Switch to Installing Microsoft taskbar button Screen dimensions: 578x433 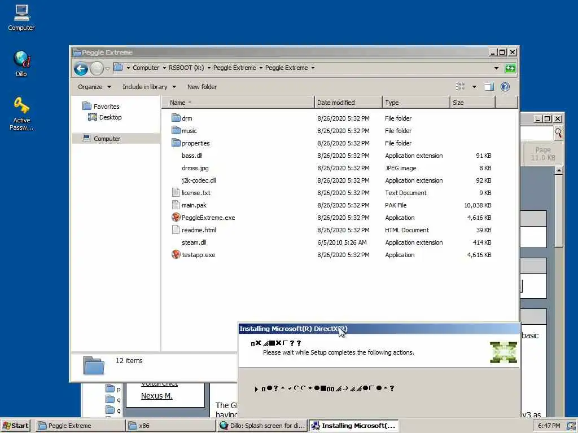353,426
